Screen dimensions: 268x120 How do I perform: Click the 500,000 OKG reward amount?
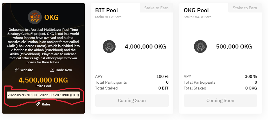234,46
